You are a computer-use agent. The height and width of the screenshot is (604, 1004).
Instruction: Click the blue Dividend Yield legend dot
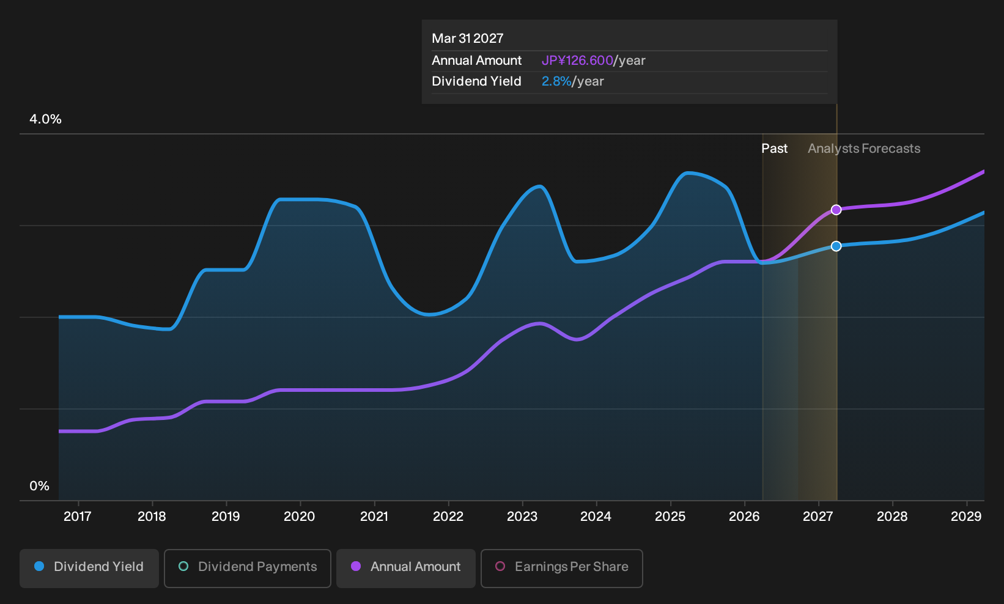click(x=39, y=567)
